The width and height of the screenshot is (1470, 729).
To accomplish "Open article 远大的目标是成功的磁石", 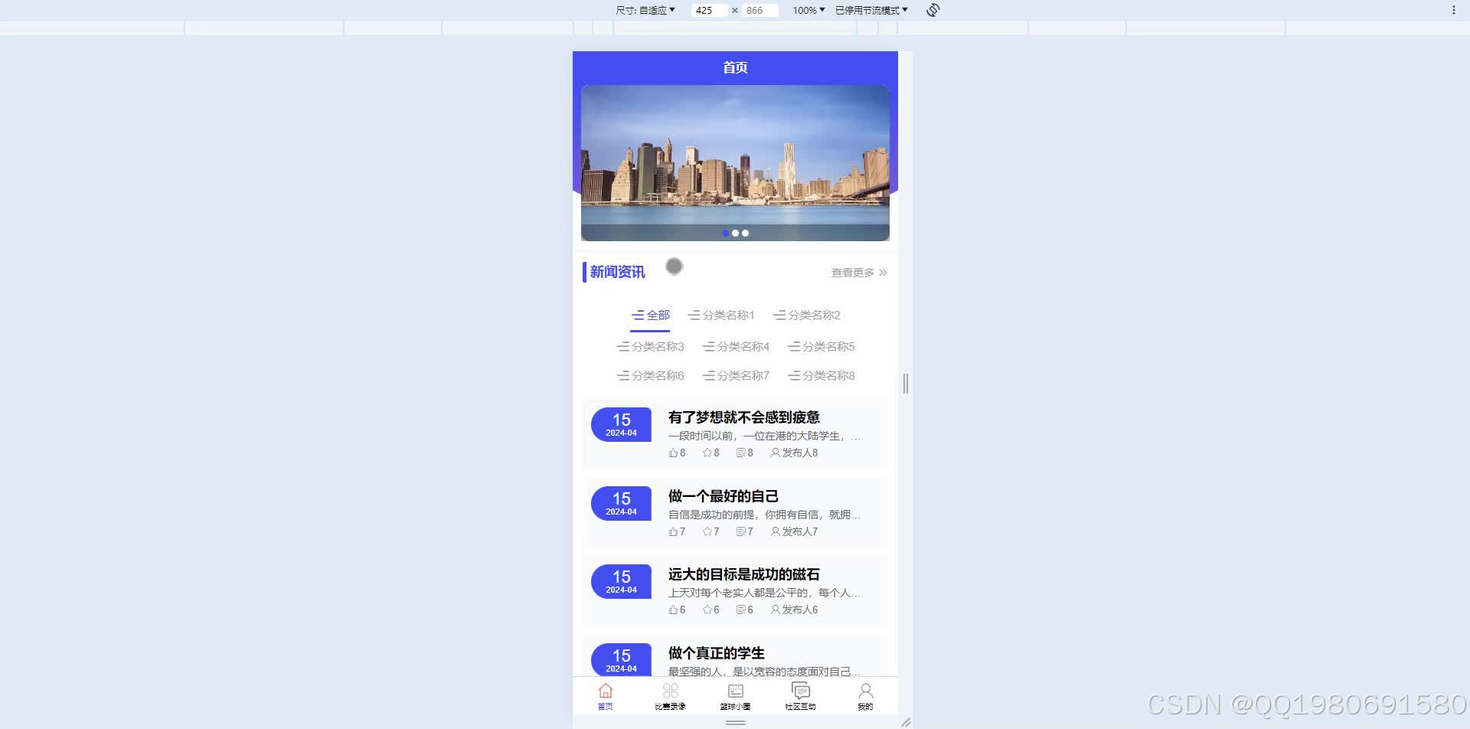I will [743, 574].
